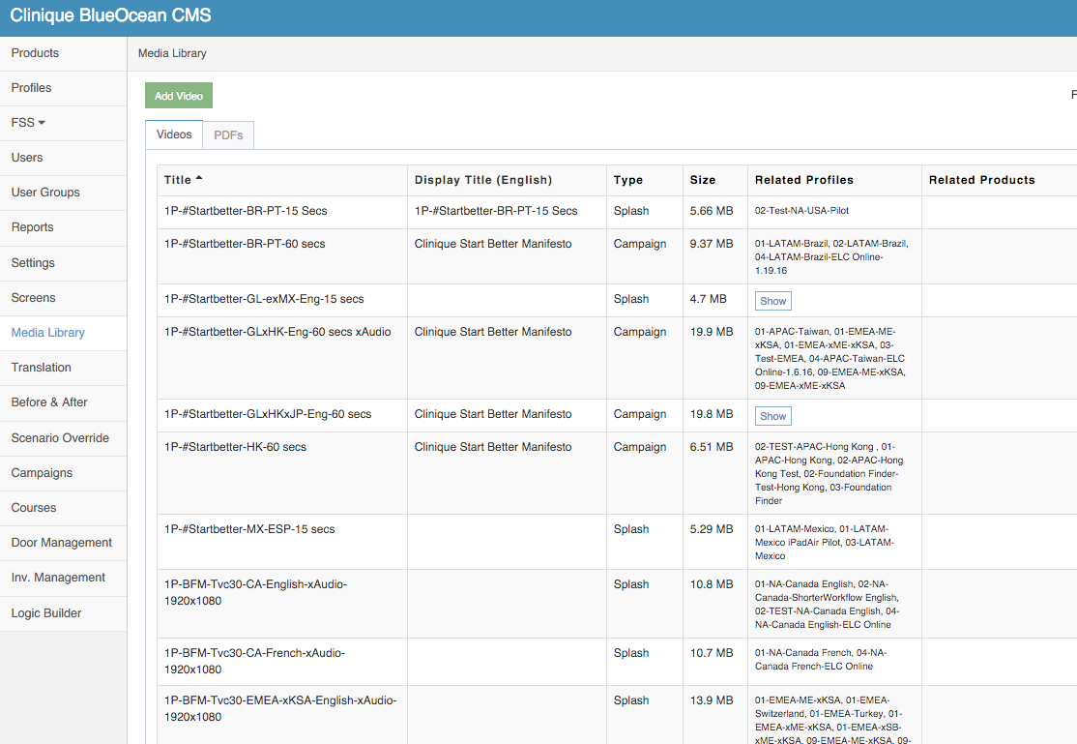This screenshot has width=1077, height=744.
Task: Select title 1P-#Startbetter-GLxHKxJP-Eng-60 secs
Action: [268, 414]
